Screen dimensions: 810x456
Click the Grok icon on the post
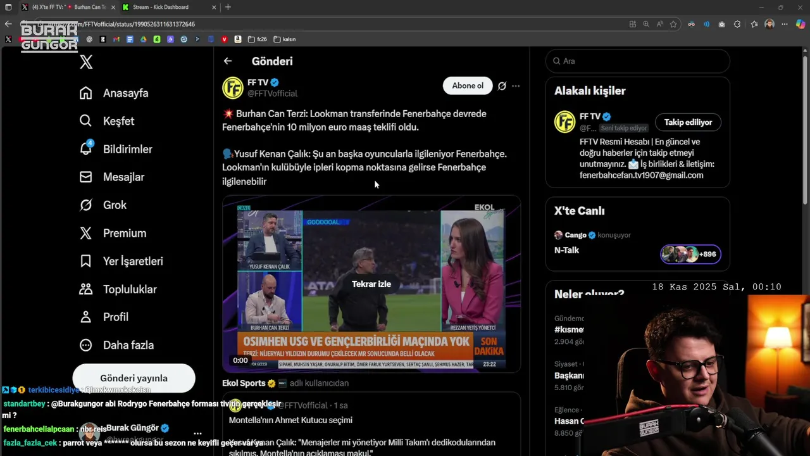click(x=502, y=86)
